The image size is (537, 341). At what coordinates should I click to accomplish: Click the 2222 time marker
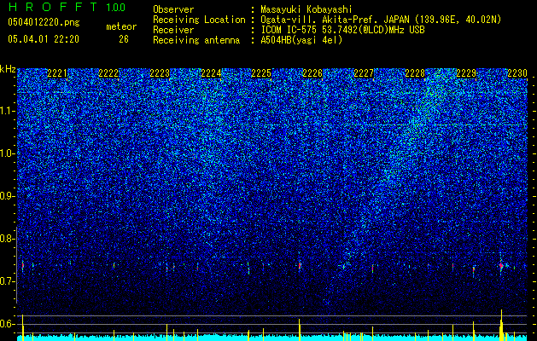108,73
